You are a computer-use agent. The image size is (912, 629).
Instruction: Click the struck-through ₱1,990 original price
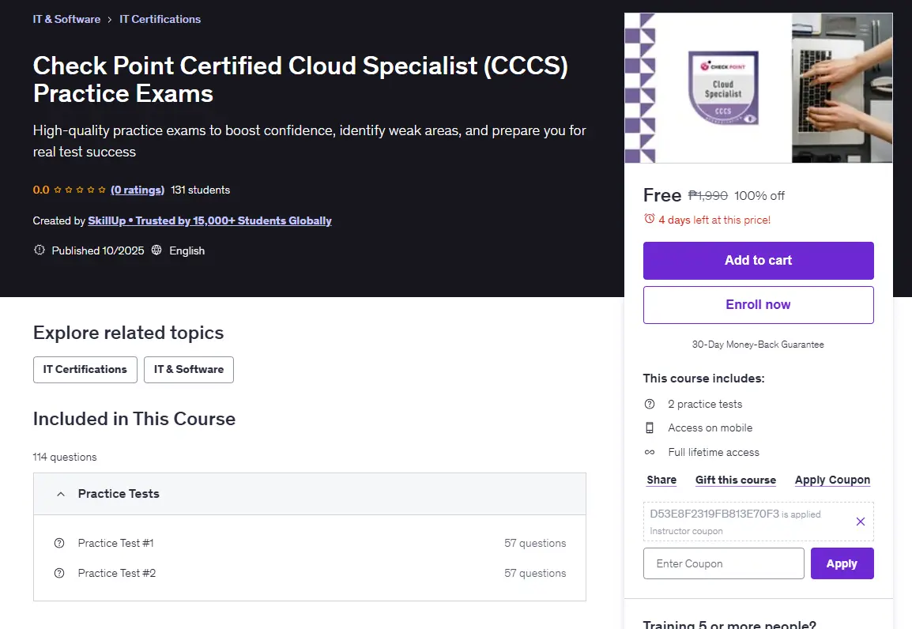[708, 196]
